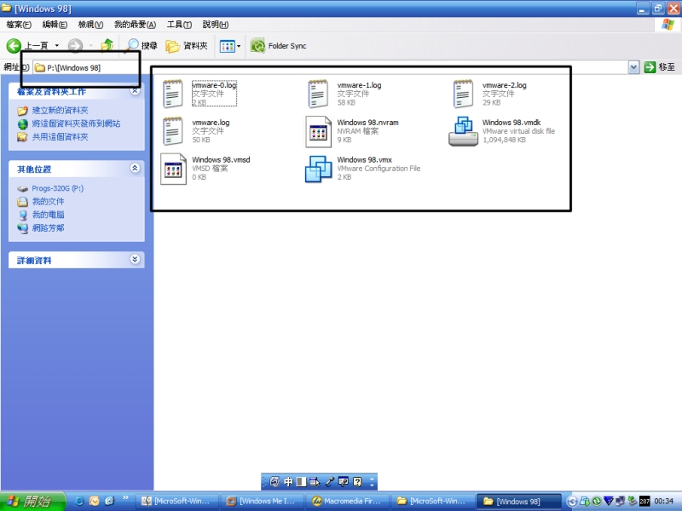Toggle the half/full-width shape icon on language bar
The width and height of the screenshot is (682, 511).
click(x=302, y=481)
